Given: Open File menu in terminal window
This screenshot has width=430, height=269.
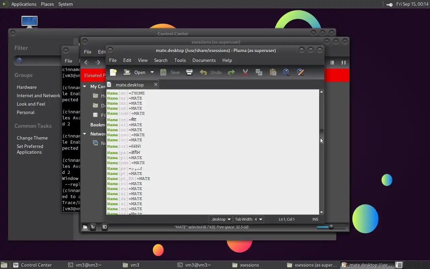Looking at the screenshot, I should click(x=69, y=61).
